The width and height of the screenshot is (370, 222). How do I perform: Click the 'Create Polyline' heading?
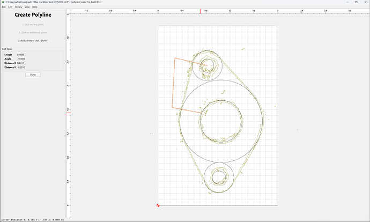[x=33, y=14]
